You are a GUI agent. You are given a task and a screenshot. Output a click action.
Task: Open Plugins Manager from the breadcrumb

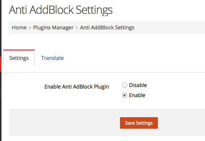click(53, 28)
